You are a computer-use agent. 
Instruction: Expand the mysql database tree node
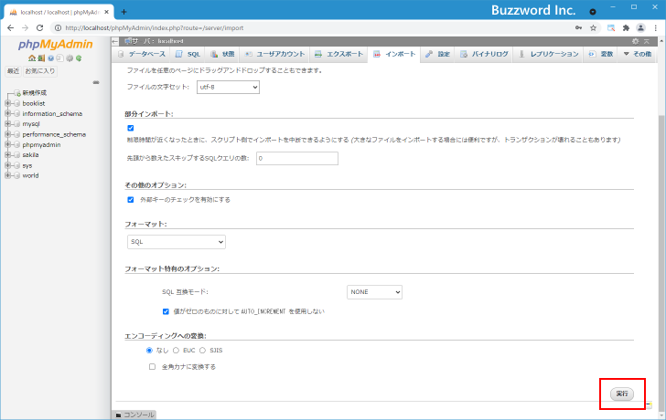(7, 124)
